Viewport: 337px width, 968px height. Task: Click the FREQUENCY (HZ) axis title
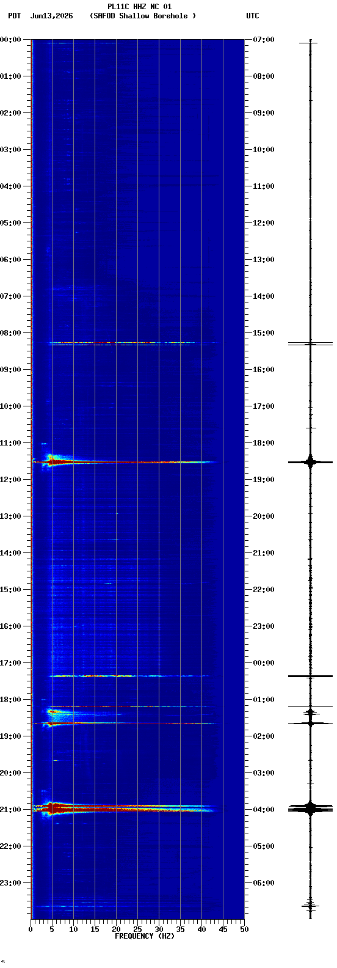pyautogui.click(x=145, y=936)
